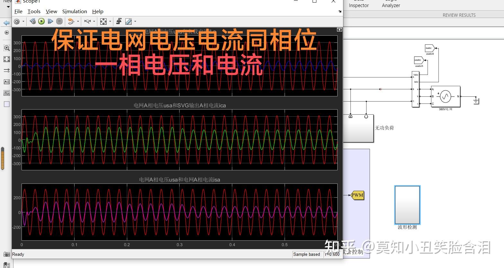The image size is (504, 268).
Task: Click the orange vertical slider handle at left edge
Action: [x=3, y=158]
